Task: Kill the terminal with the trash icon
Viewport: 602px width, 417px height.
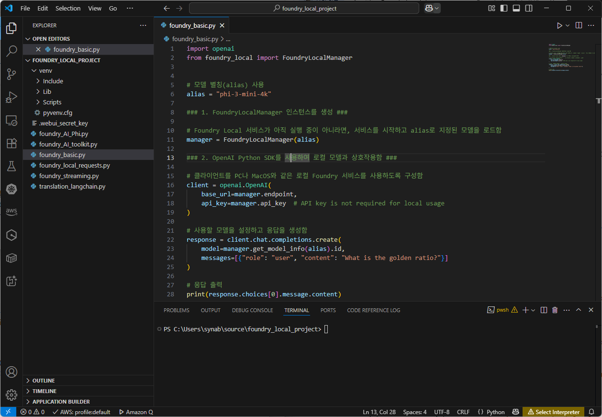Action: point(555,310)
